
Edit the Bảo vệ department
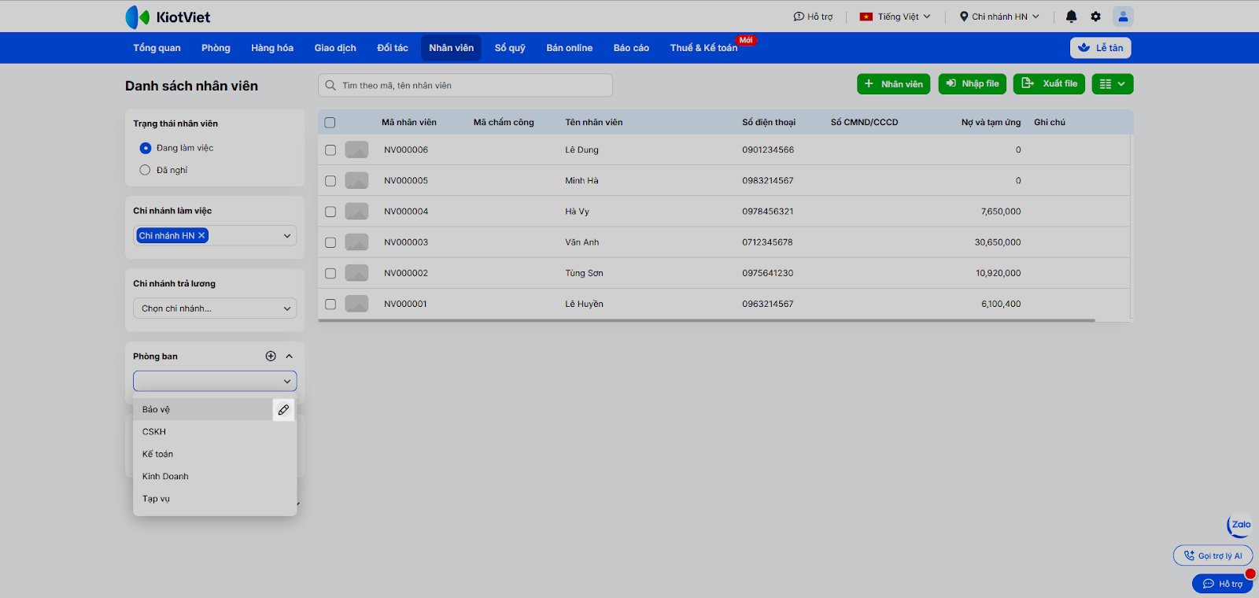coord(283,410)
